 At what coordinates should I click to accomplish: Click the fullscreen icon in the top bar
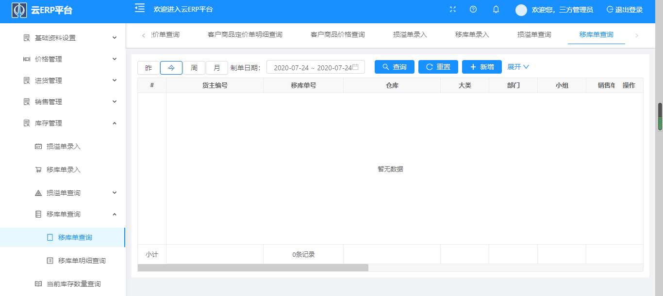pyautogui.click(x=452, y=9)
